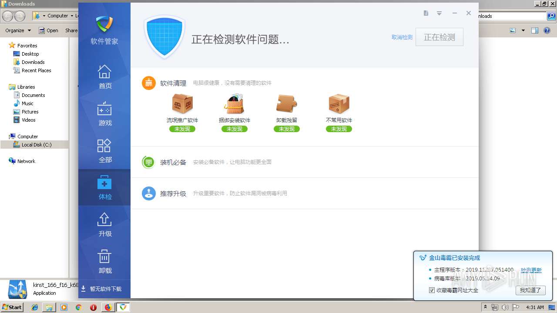Click the taskbar clock 4:31 AM

pos(535,307)
